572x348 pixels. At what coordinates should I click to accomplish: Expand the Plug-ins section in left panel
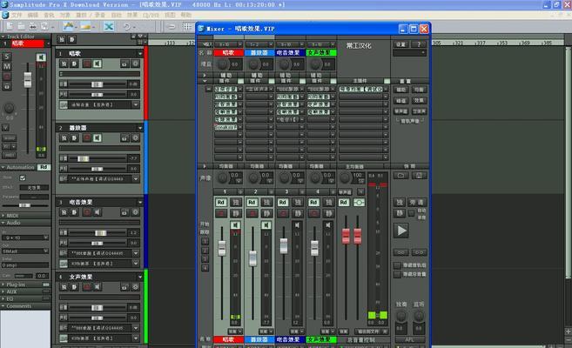pos(3,284)
